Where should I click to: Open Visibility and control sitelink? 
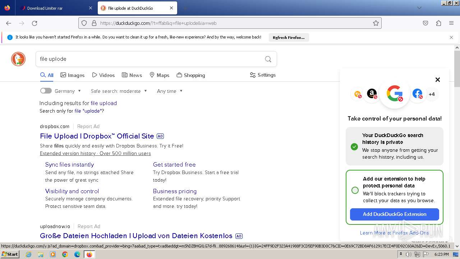[x=72, y=191]
